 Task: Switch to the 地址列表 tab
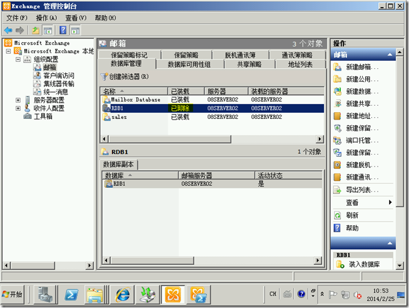tap(300, 64)
